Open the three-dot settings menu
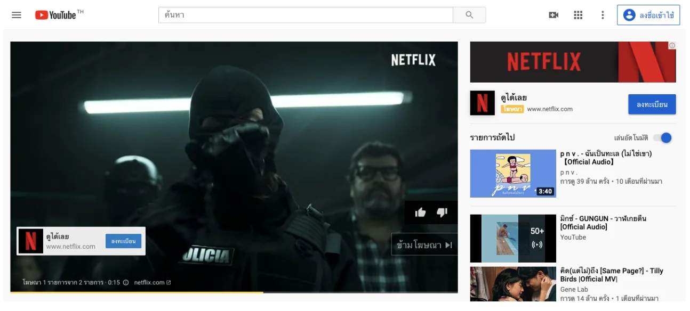 click(603, 15)
